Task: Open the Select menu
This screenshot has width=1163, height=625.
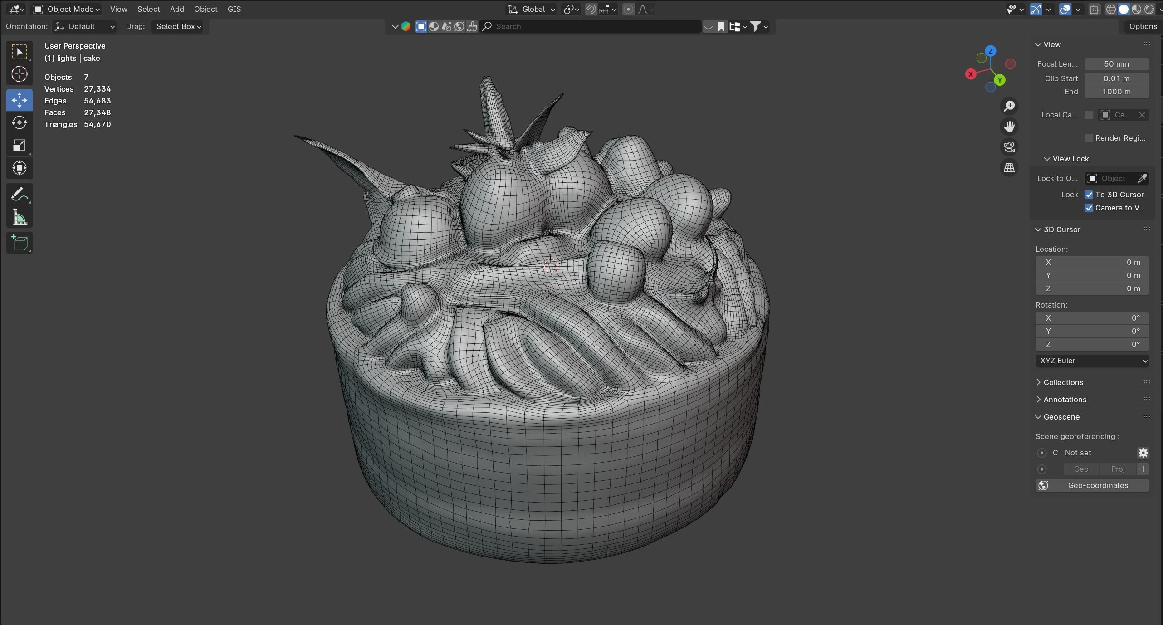Action: [x=148, y=9]
